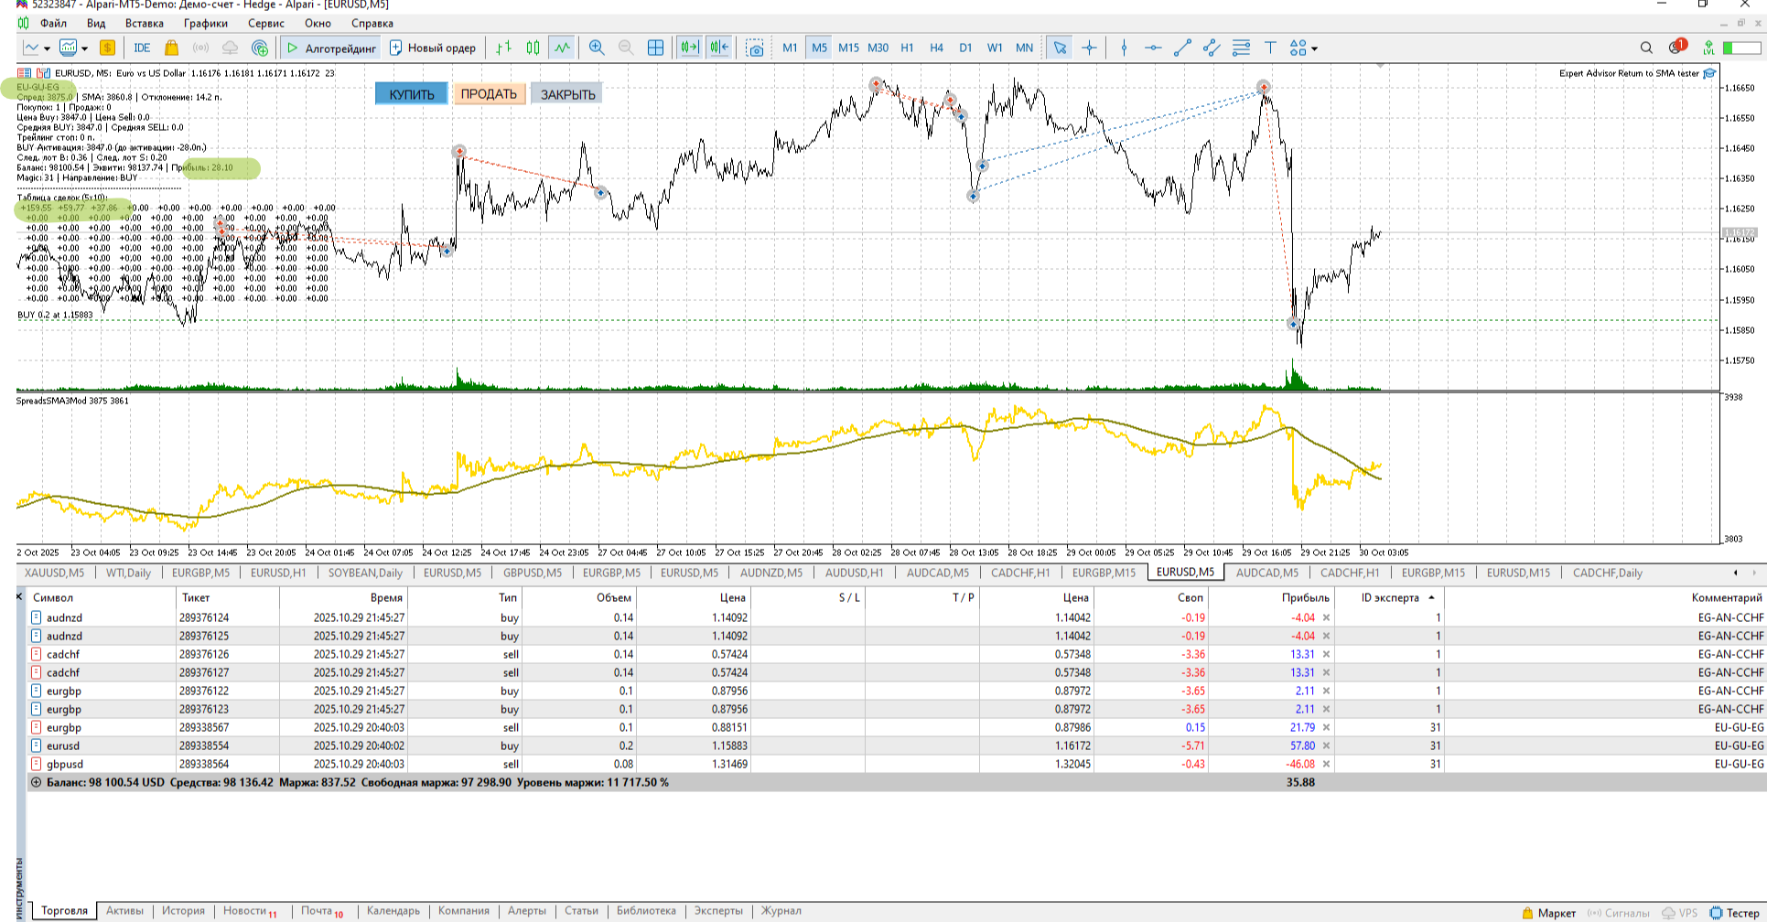
Task: Open the Файл menu
Action: (x=54, y=23)
